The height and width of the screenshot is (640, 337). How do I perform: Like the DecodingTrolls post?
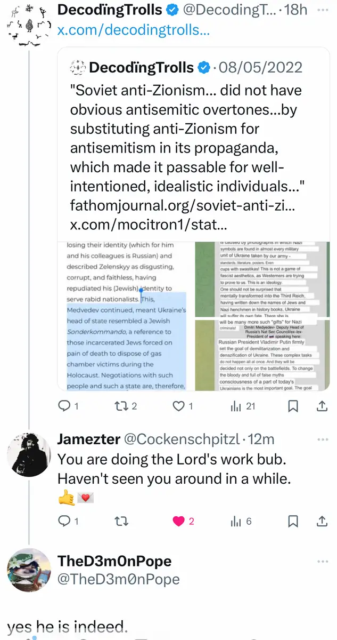[x=179, y=406]
